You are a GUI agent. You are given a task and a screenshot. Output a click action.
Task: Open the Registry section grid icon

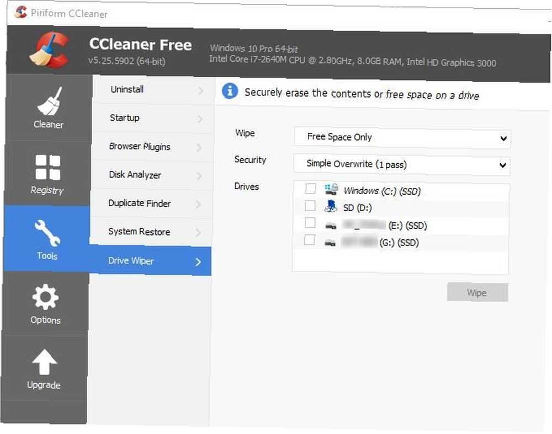(48, 167)
